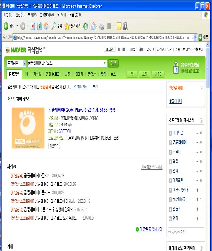
Task: Open 곰플레이어 다운로드 도와주세요~~ result
Action: pyautogui.click(x=58, y=218)
